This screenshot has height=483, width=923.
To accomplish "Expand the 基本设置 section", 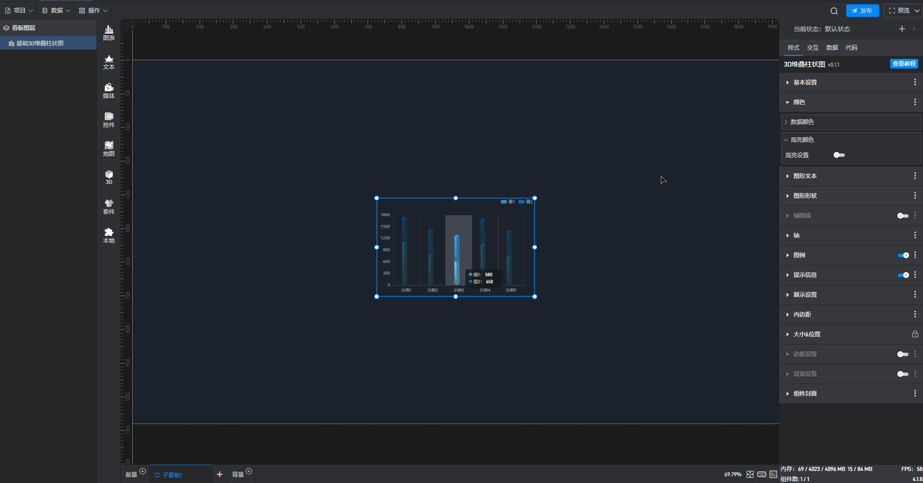I will [x=805, y=83].
